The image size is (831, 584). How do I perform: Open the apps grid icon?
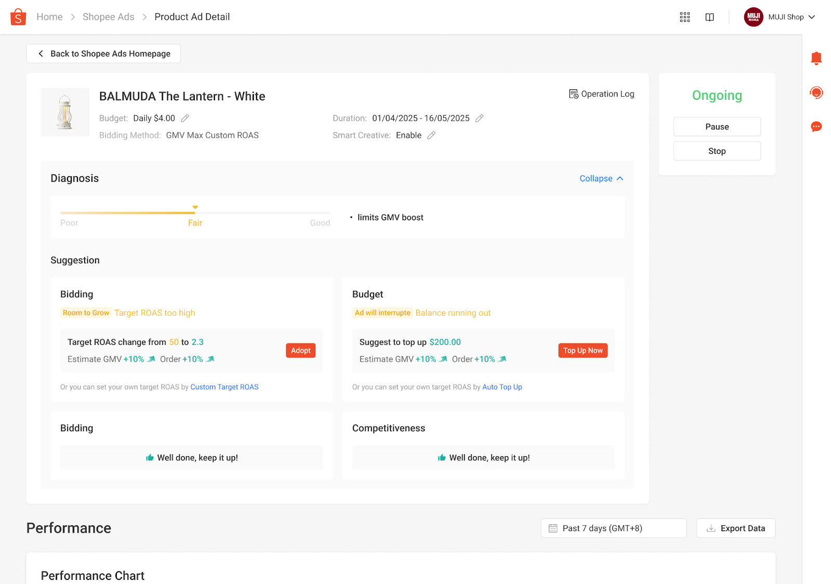(685, 17)
